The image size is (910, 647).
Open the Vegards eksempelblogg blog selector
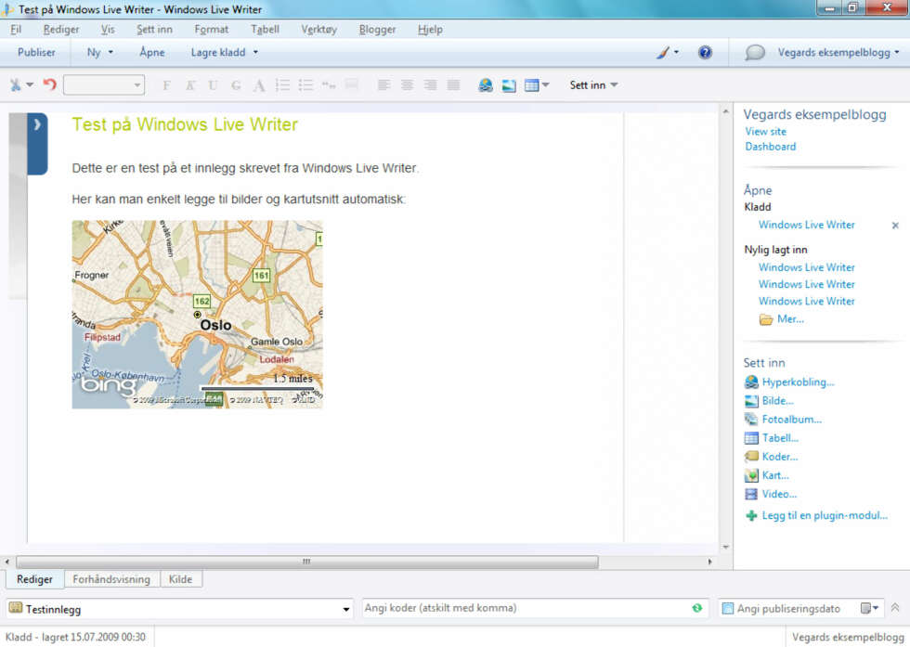point(838,52)
